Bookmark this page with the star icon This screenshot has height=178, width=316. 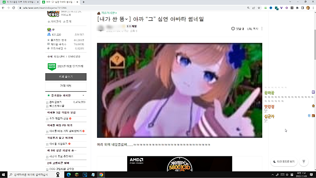click(259, 8)
